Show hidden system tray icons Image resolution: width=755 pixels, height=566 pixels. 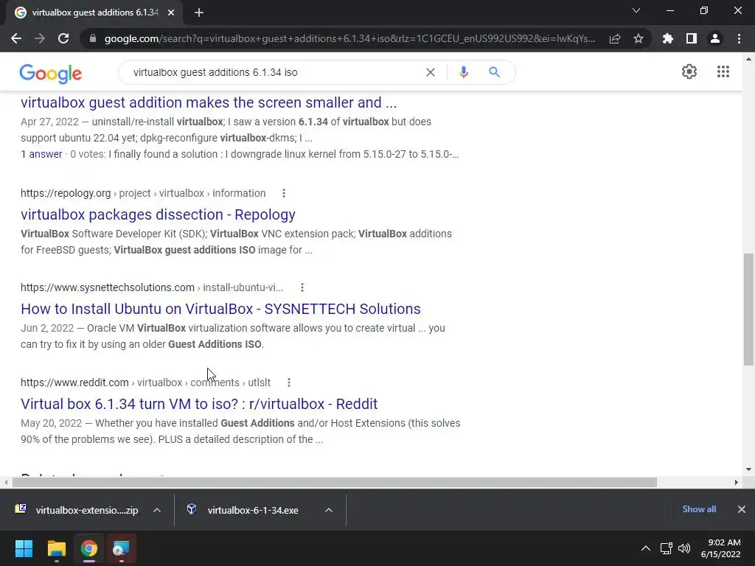(646, 548)
